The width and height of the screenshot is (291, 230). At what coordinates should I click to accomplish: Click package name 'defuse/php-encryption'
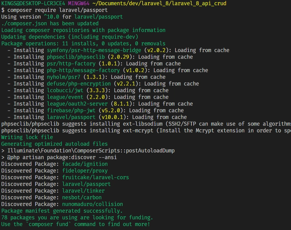pos(79,84)
